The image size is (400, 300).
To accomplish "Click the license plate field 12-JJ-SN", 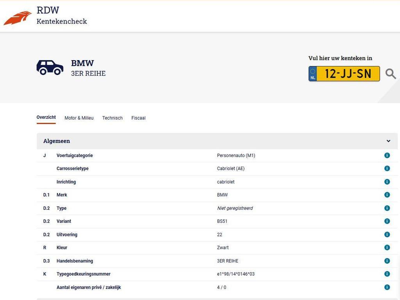I will coord(344,74).
